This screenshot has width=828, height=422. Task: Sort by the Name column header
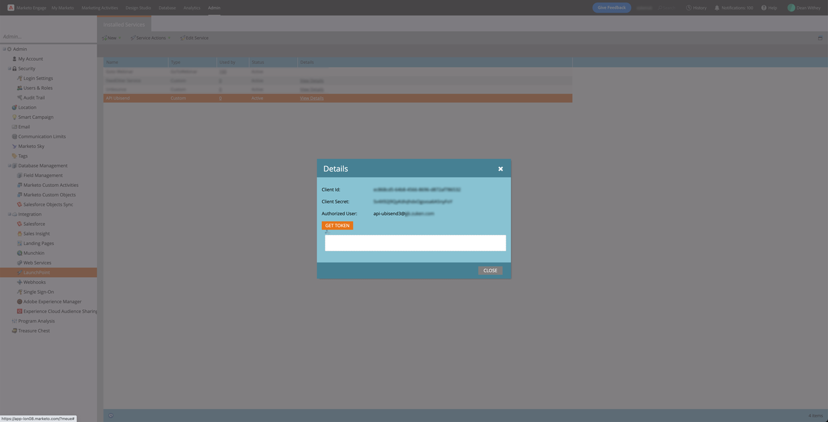coord(136,62)
